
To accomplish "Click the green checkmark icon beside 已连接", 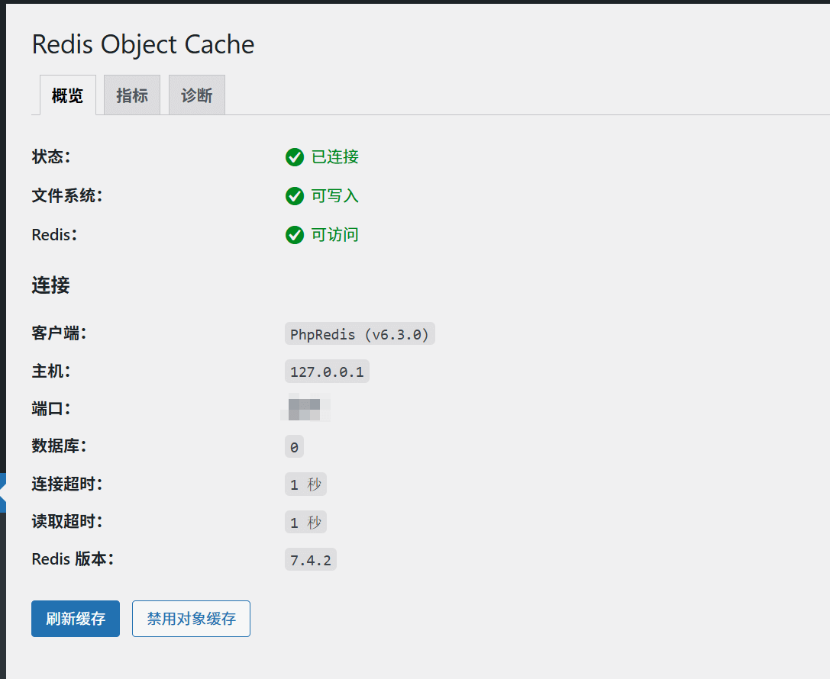I will pyautogui.click(x=295, y=157).
